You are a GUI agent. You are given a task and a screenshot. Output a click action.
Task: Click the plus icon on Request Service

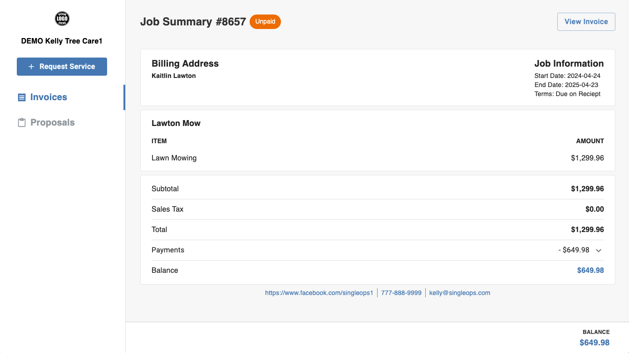pos(31,67)
